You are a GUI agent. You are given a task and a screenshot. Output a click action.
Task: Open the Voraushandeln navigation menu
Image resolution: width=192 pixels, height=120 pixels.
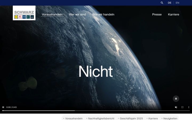(x=52, y=14)
